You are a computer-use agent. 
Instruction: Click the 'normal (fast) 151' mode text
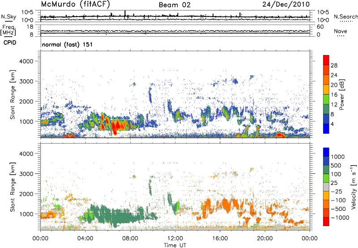(68, 44)
